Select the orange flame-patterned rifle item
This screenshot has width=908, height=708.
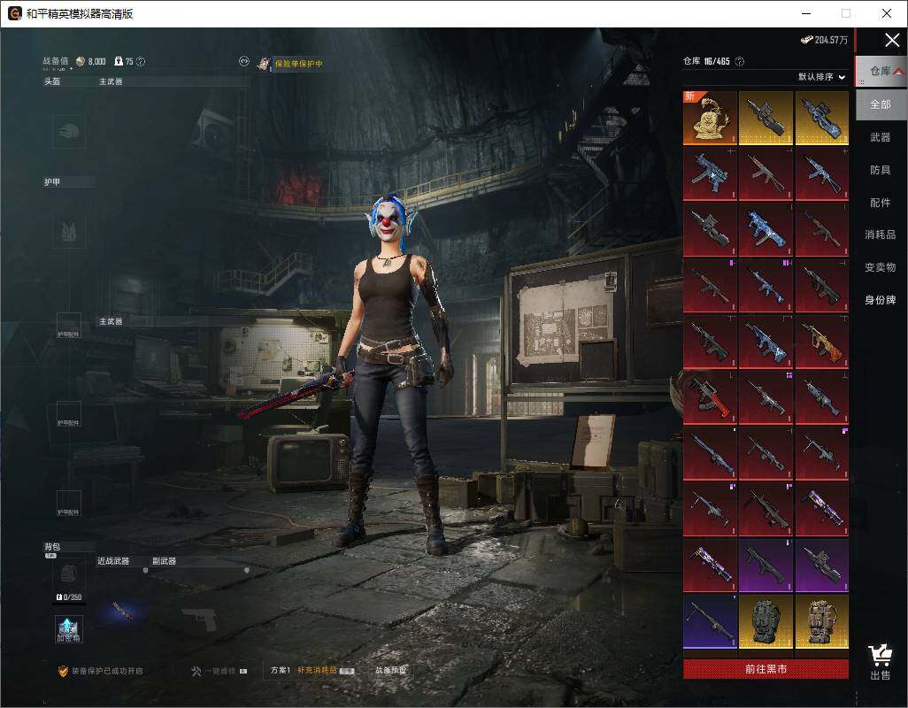pyautogui.click(x=822, y=342)
